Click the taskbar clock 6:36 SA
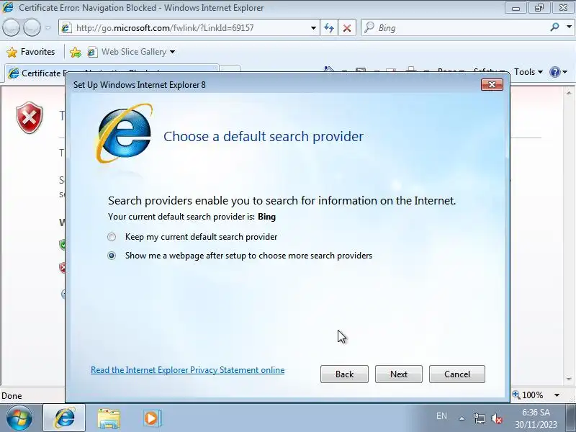The height and width of the screenshot is (432, 576). (536, 418)
